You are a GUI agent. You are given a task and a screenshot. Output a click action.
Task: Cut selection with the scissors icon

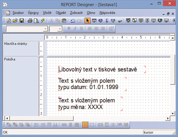click(x=51, y=21)
